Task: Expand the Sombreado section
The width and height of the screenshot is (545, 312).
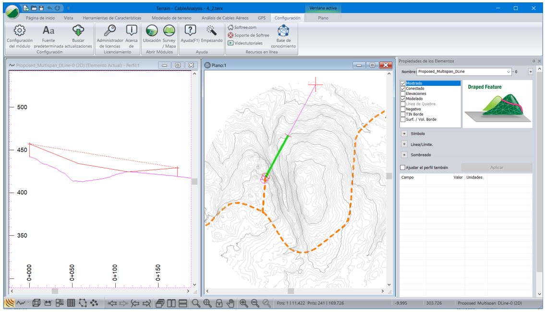Action: pos(404,155)
